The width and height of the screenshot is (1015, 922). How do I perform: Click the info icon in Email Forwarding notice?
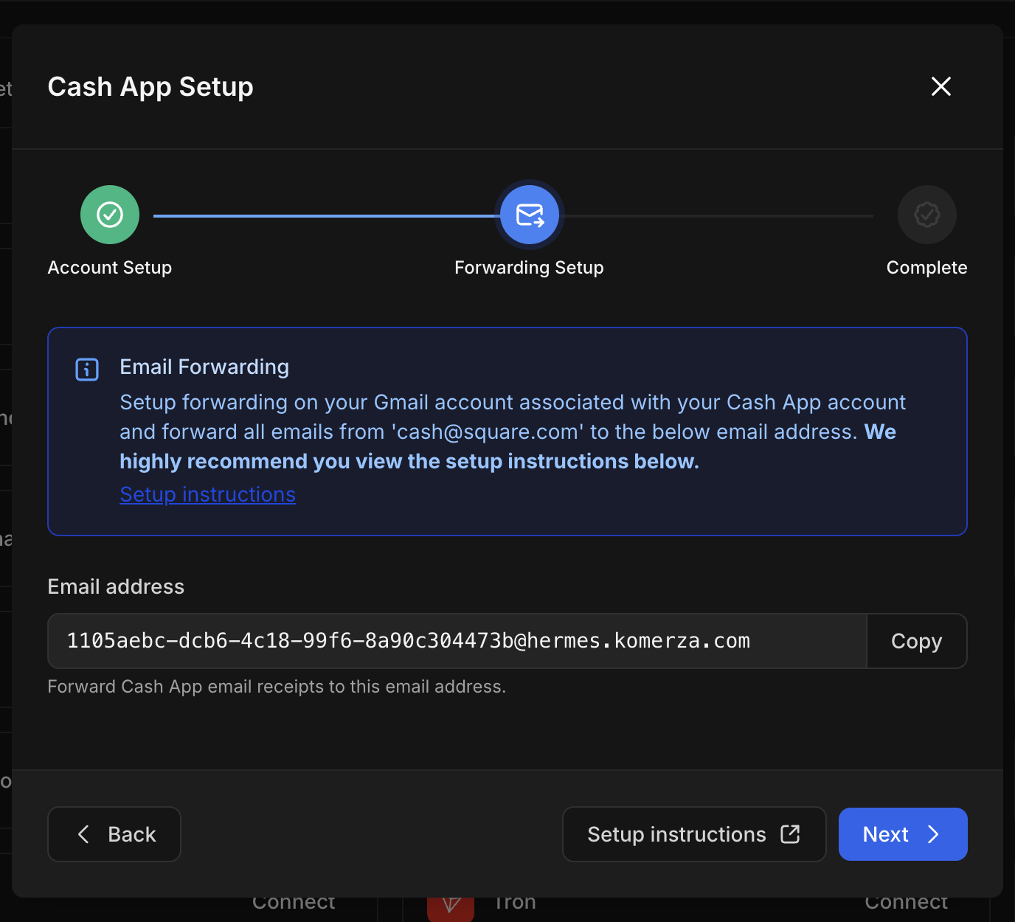point(86,370)
